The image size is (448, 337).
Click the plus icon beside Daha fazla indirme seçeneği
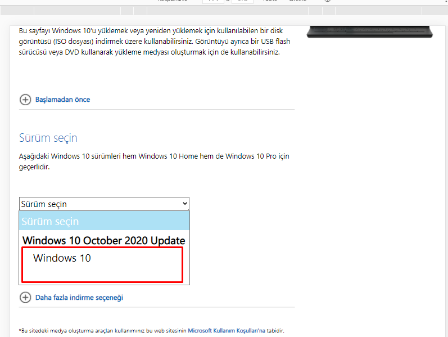point(25,298)
